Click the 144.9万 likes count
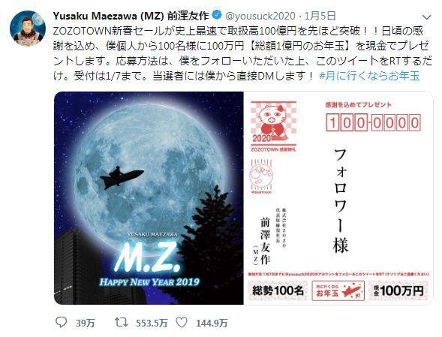The image size is (442, 337). (x=212, y=323)
